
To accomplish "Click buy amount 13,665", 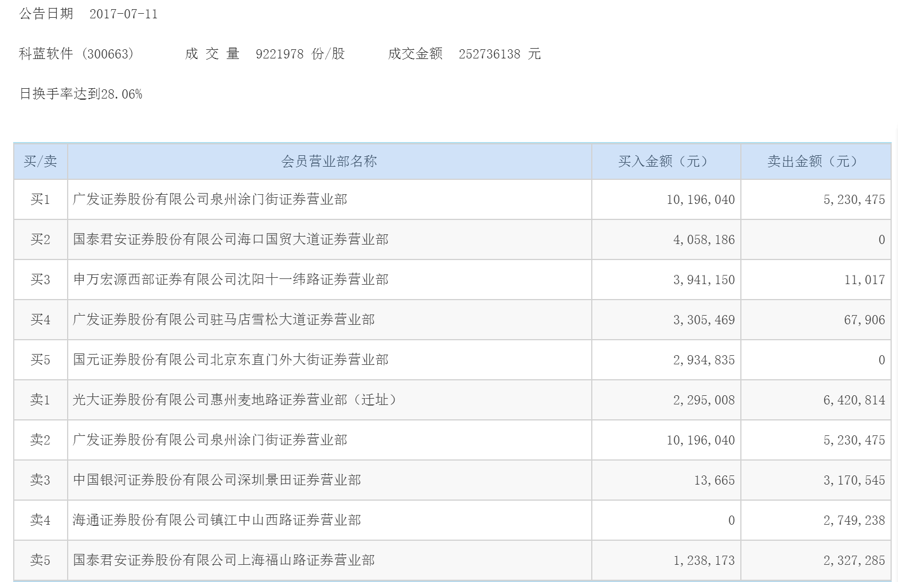I will coord(715,481).
